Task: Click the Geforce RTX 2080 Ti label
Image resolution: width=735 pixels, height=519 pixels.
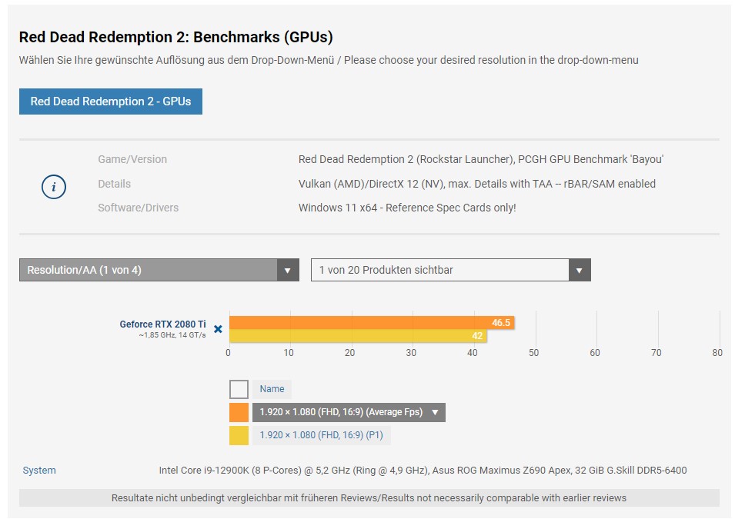Action: (x=162, y=324)
